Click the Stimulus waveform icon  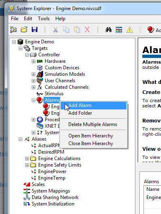click(x=40, y=94)
